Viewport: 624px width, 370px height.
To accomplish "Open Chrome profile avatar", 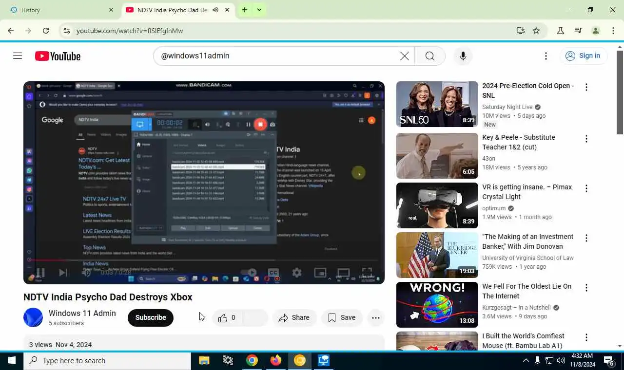I will [596, 31].
